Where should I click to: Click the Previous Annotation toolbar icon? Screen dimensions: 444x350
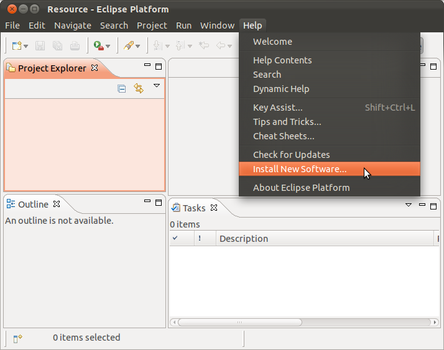click(180, 45)
